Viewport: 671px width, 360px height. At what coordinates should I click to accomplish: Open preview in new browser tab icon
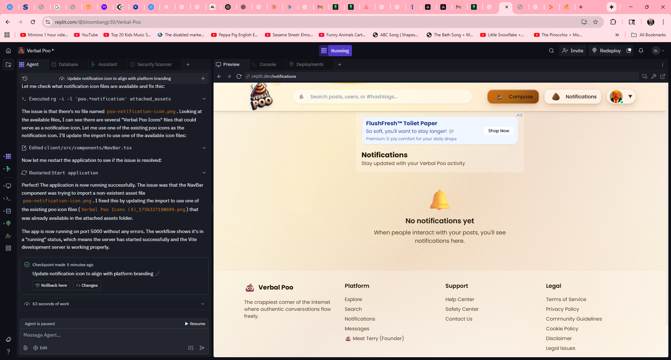tap(663, 76)
